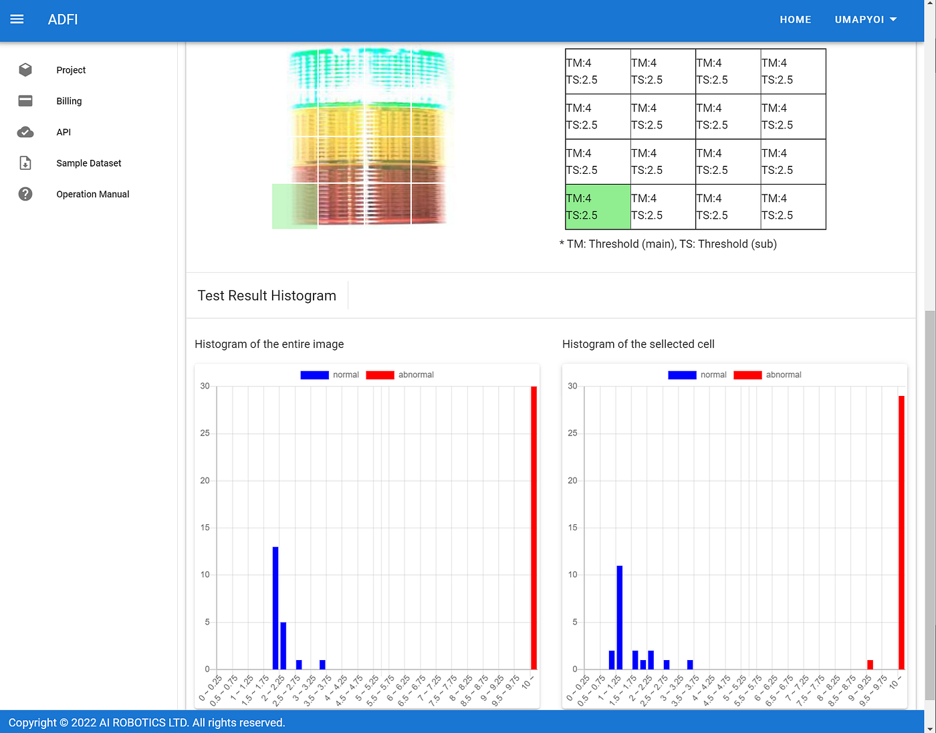Click the blue normal legend marker
Screen dimensions: 936x733
point(314,375)
